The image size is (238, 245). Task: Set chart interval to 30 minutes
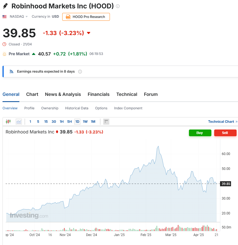[x=54, y=122]
